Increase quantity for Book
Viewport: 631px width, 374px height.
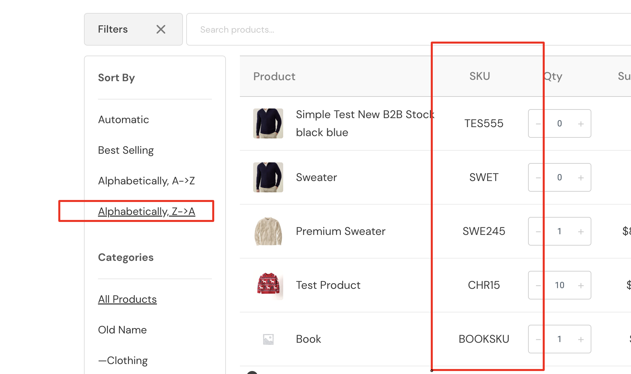pyautogui.click(x=581, y=339)
